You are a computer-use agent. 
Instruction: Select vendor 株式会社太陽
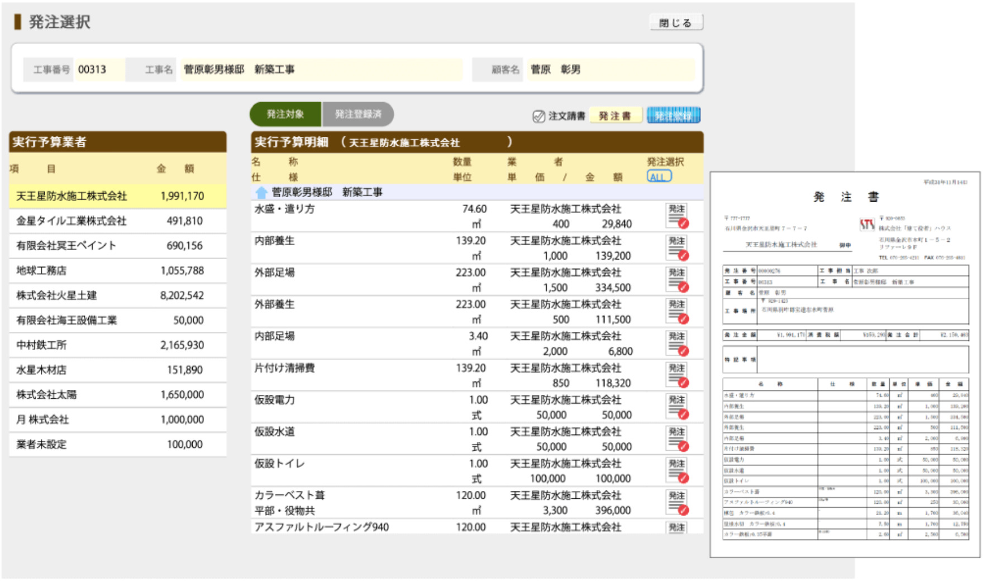118,395
